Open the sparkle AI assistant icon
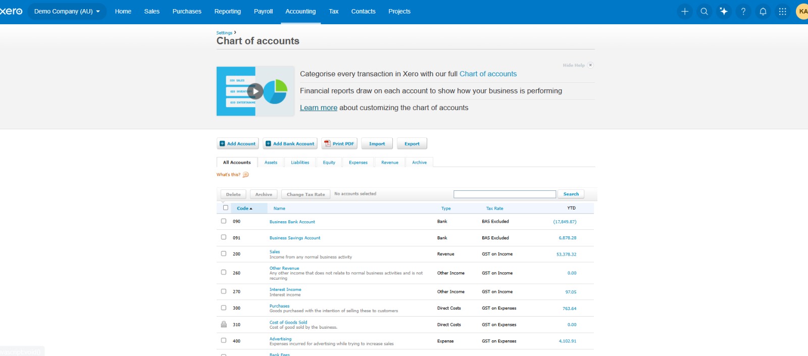Screen dimensions: 808x356 724,11
